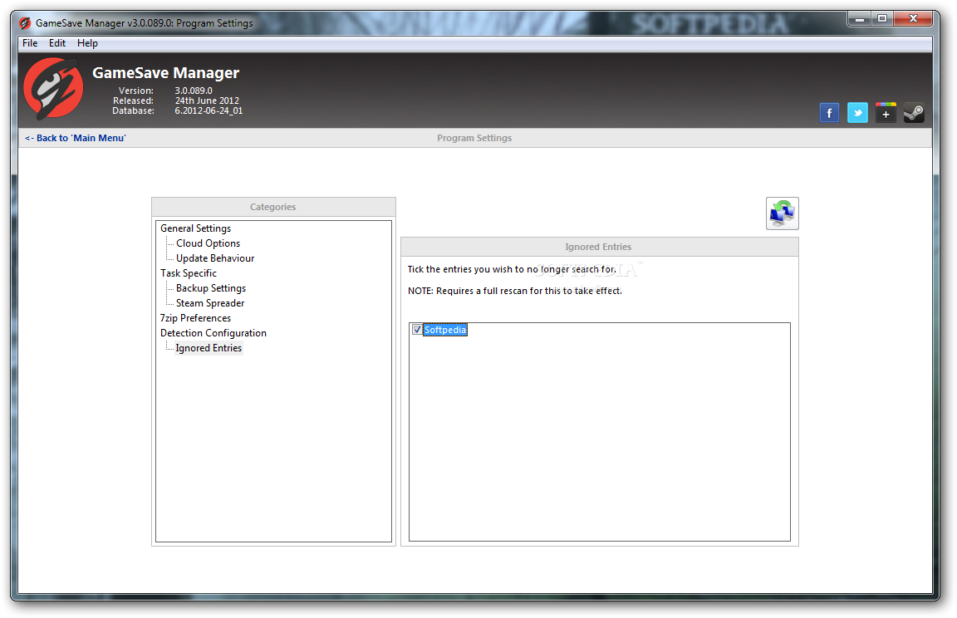Viewport: 957px width, 618px height.
Task: Open the File menu
Action: pos(30,43)
